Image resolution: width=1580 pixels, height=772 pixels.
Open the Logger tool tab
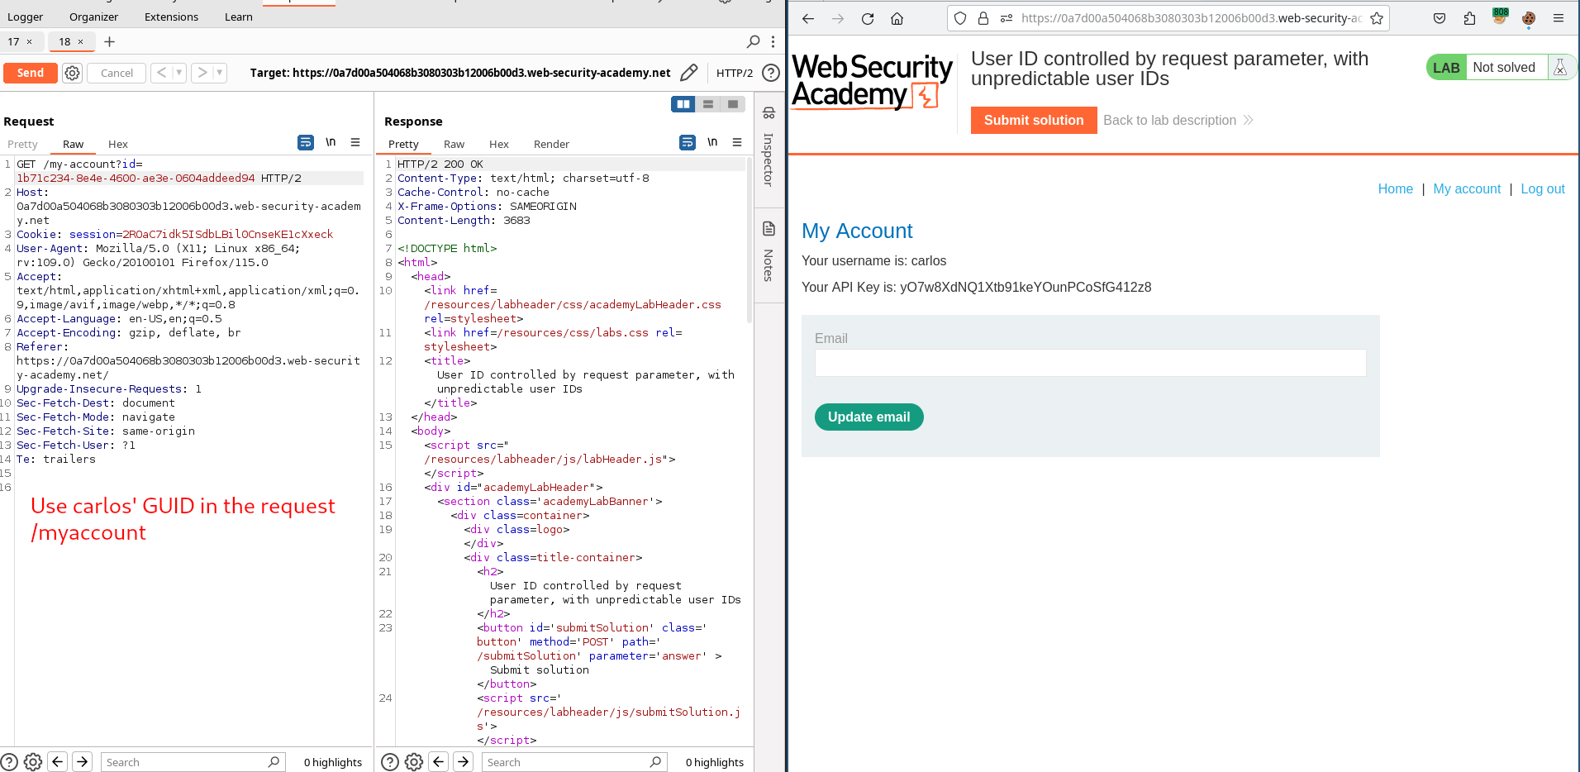[x=25, y=17]
